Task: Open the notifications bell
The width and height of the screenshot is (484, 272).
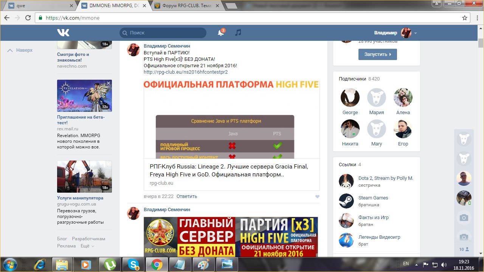Action: [221, 33]
